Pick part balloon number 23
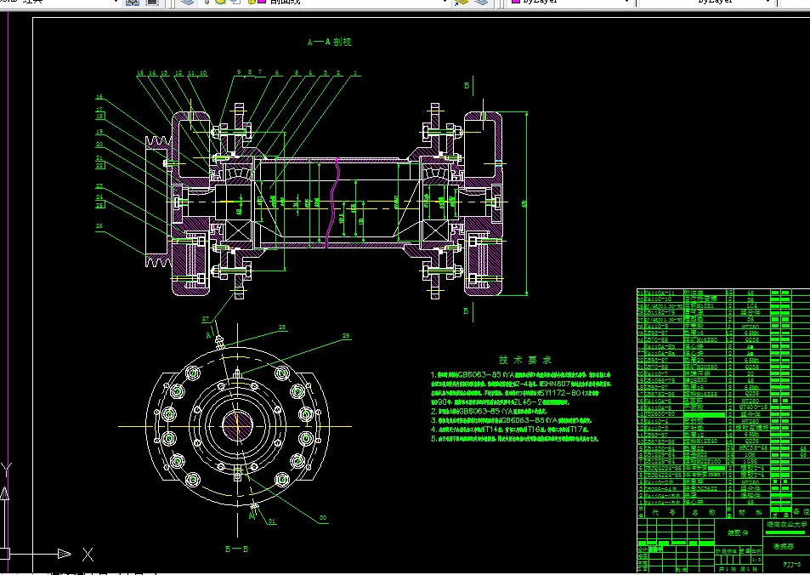The width and height of the screenshot is (810, 575). tap(99, 185)
